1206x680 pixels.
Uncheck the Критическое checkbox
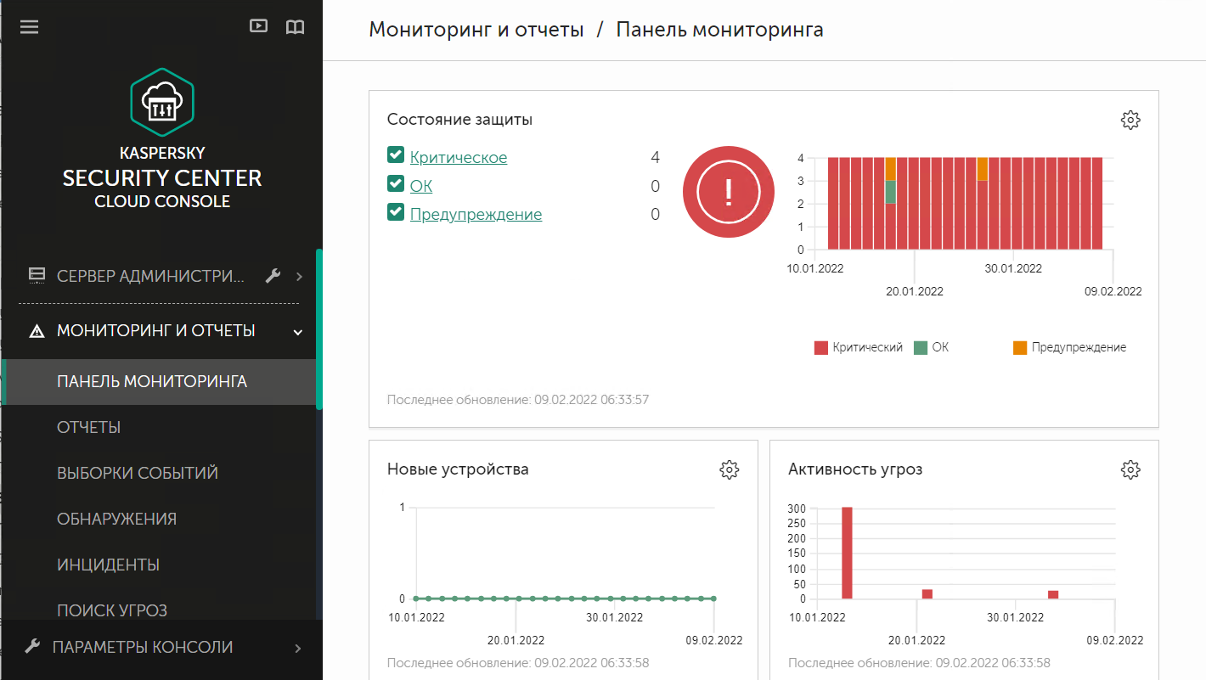395,156
